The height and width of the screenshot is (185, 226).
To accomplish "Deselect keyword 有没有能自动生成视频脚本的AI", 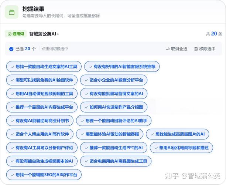I will (42, 161).
